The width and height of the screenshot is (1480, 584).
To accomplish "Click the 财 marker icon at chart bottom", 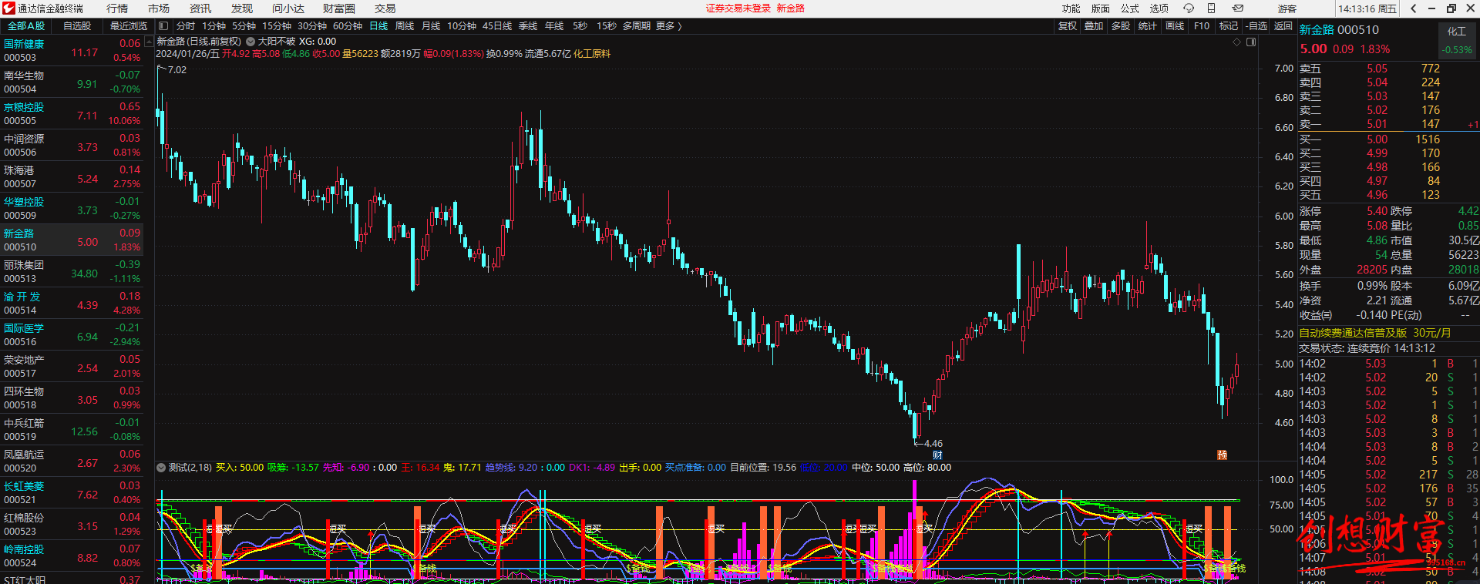I will (x=937, y=455).
